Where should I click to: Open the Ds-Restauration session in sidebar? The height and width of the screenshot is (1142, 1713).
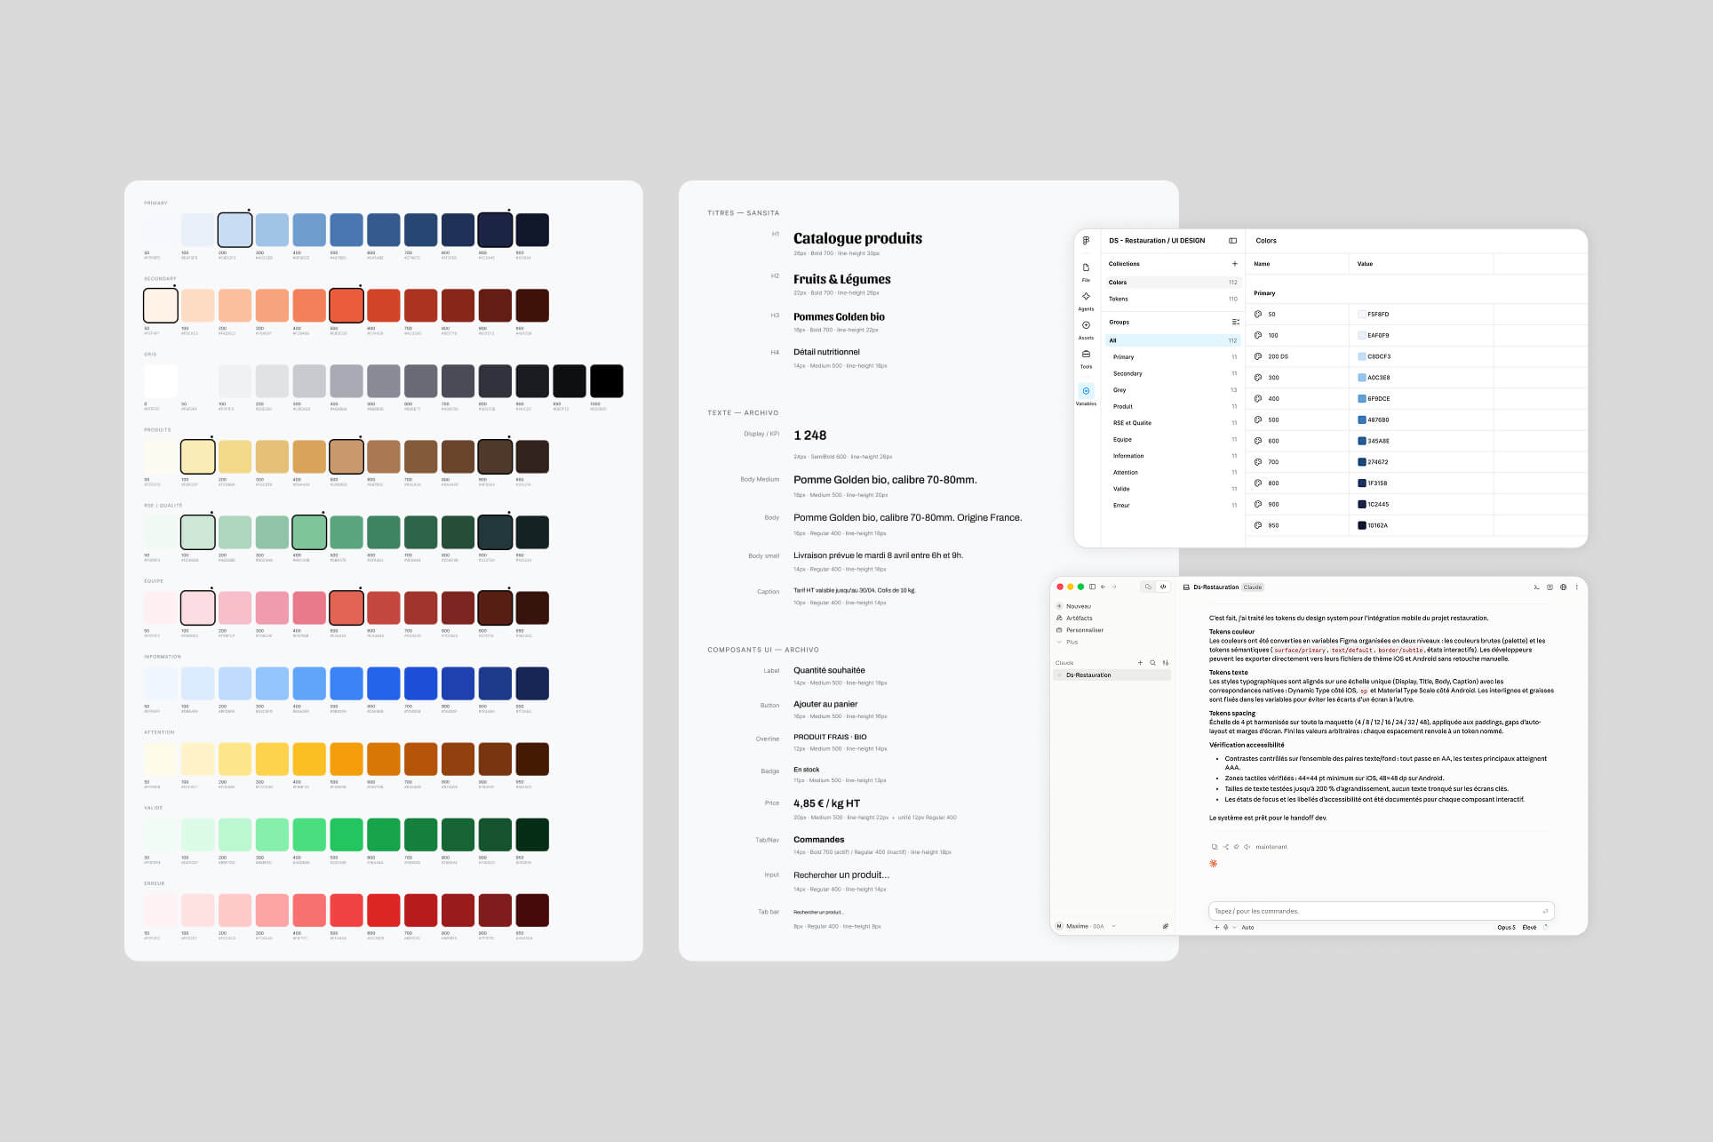click(1111, 675)
